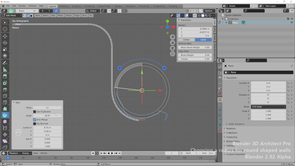Select the active Spin tool
The image size is (295, 166).
point(5,115)
